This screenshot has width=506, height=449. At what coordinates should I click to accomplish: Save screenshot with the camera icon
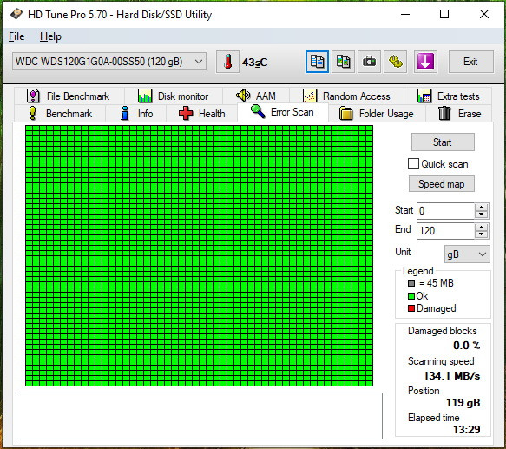click(369, 62)
